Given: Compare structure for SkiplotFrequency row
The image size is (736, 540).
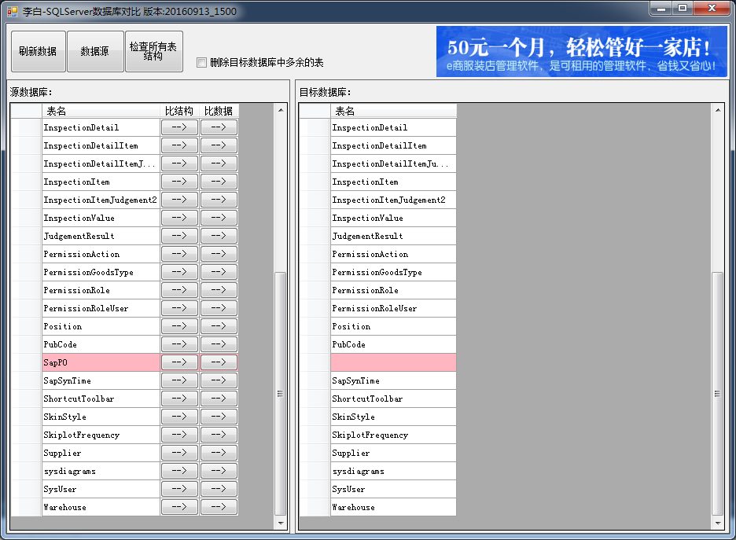Looking at the screenshot, I should point(179,435).
